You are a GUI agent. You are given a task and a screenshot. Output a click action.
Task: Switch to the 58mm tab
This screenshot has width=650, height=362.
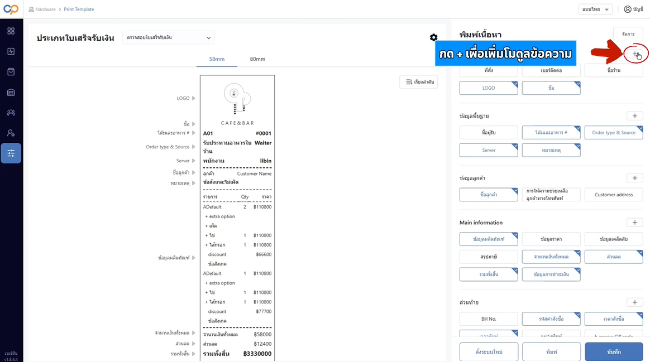pos(217,59)
